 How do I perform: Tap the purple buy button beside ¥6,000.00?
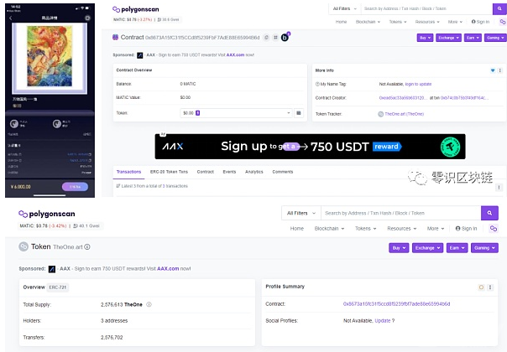point(75,187)
